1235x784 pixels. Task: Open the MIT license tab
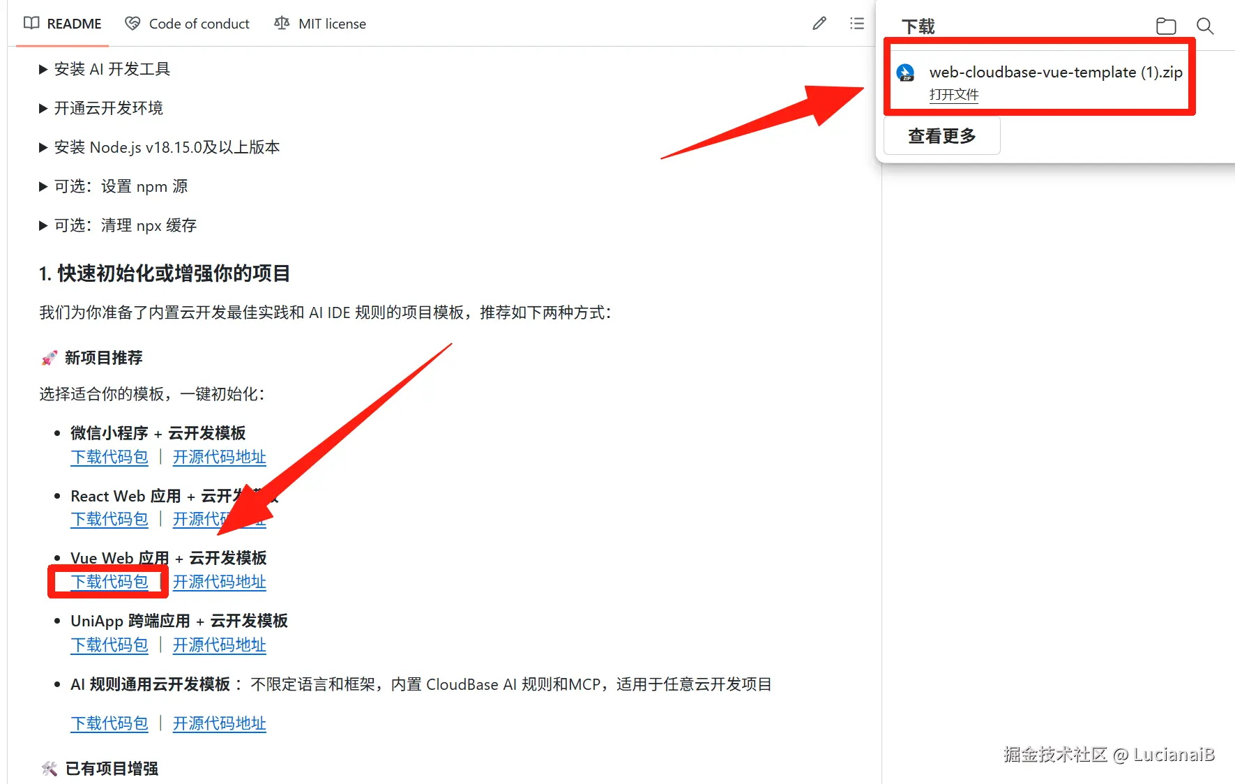point(320,24)
